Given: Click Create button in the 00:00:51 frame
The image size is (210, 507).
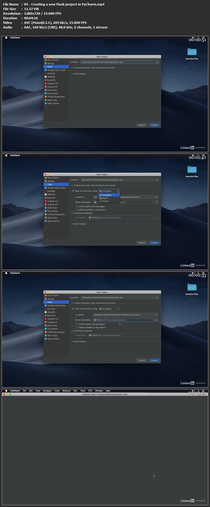Looking at the screenshot, I should [x=154, y=125].
